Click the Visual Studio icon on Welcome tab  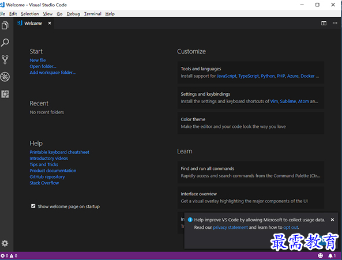[20, 23]
